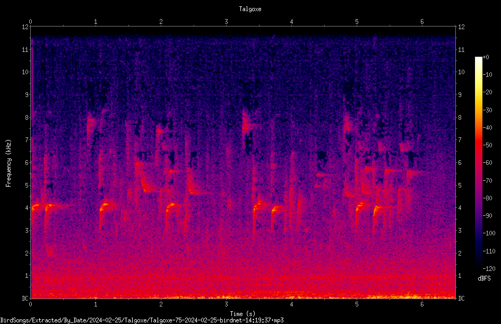This screenshot has height=324, width=501.
Task: Click the 6 second mark on top axis
Action: click(422, 22)
